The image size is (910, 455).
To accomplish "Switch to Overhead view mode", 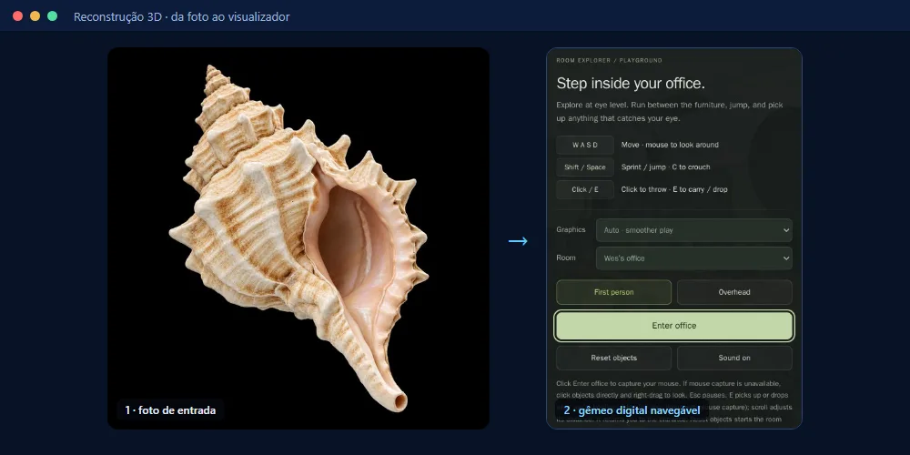I will [734, 292].
